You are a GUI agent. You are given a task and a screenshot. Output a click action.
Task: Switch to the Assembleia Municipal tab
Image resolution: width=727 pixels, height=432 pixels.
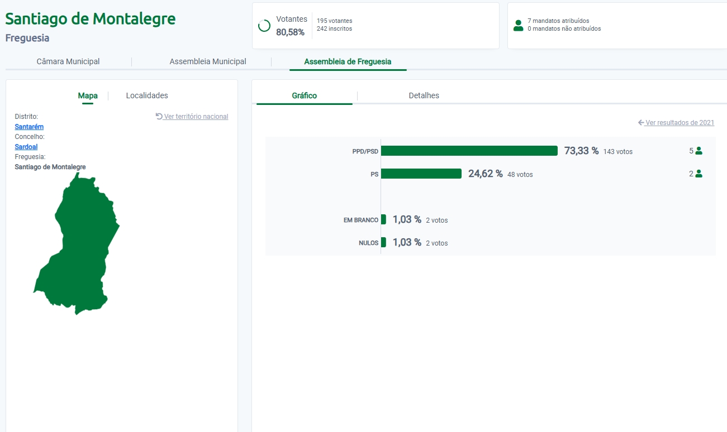[208, 61]
